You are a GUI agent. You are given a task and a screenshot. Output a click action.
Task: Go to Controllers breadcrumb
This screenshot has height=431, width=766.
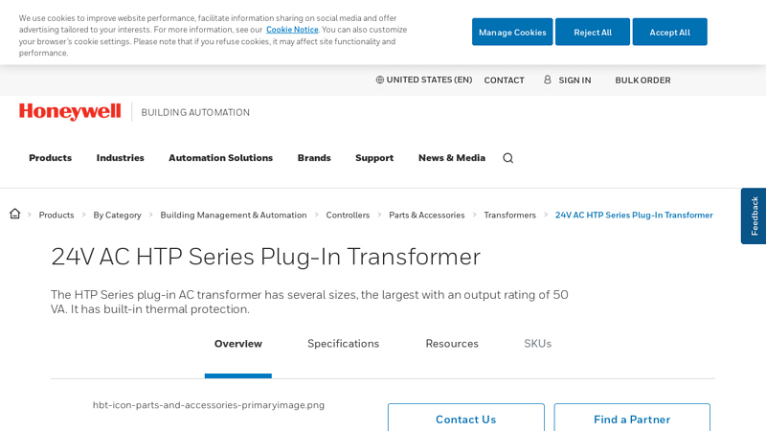tap(348, 215)
